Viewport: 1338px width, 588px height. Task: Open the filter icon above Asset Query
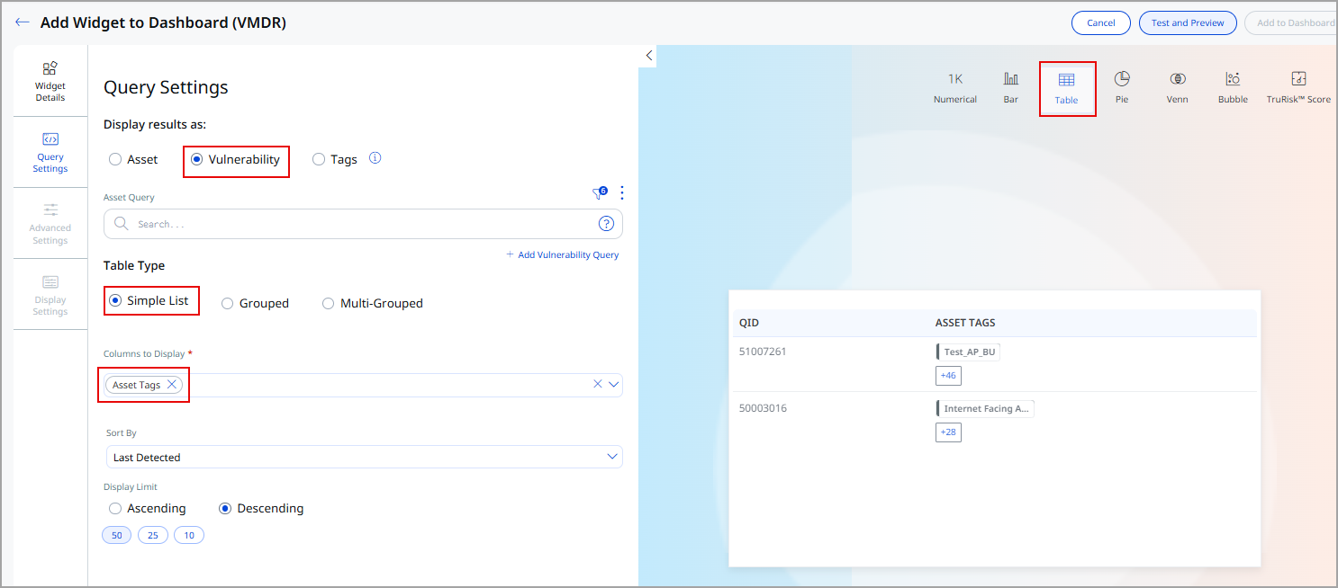point(600,192)
